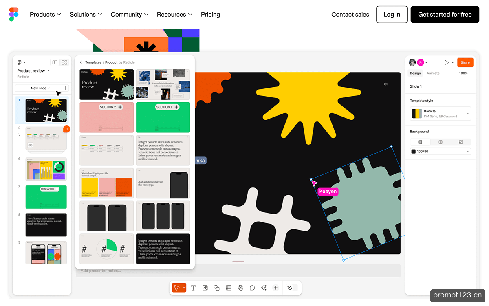Viewport: 489px width, 306px height.
Task: Select slide 6 charts thumbnail
Action: (46, 170)
